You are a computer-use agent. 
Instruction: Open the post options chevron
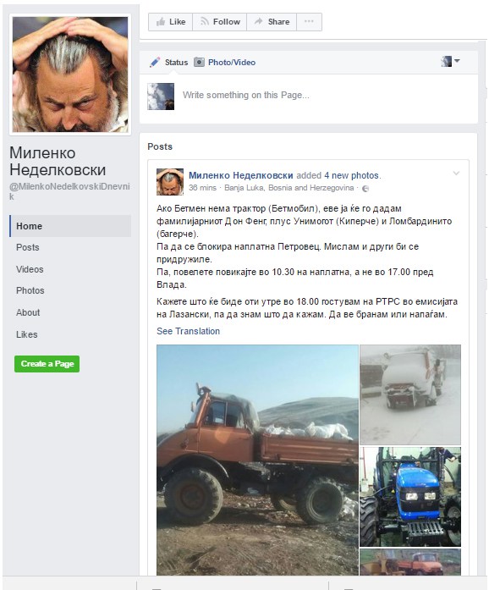point(456,174)
